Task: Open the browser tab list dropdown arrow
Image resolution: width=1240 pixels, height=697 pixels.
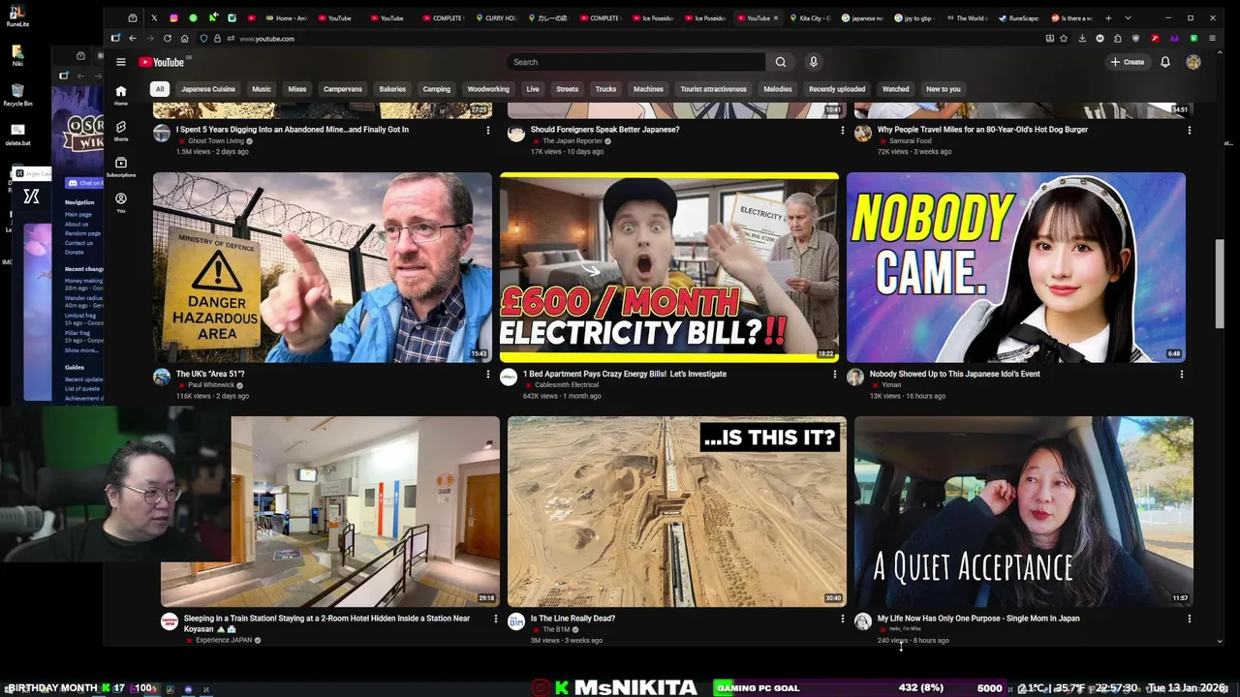Action: pyautogui.click(x=1128, y=17)
